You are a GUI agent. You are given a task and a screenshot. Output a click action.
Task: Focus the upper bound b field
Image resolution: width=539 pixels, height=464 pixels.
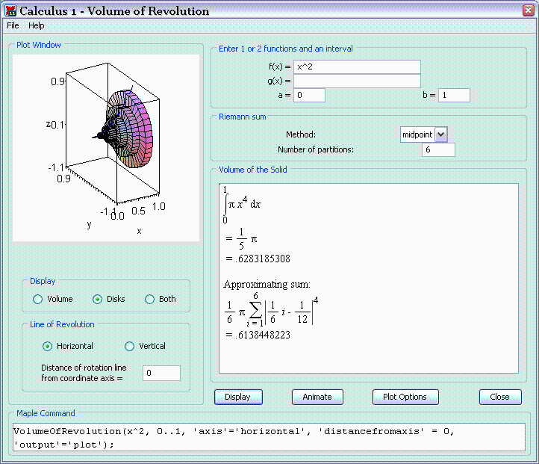pyautogui.click(x=454, y=95)
